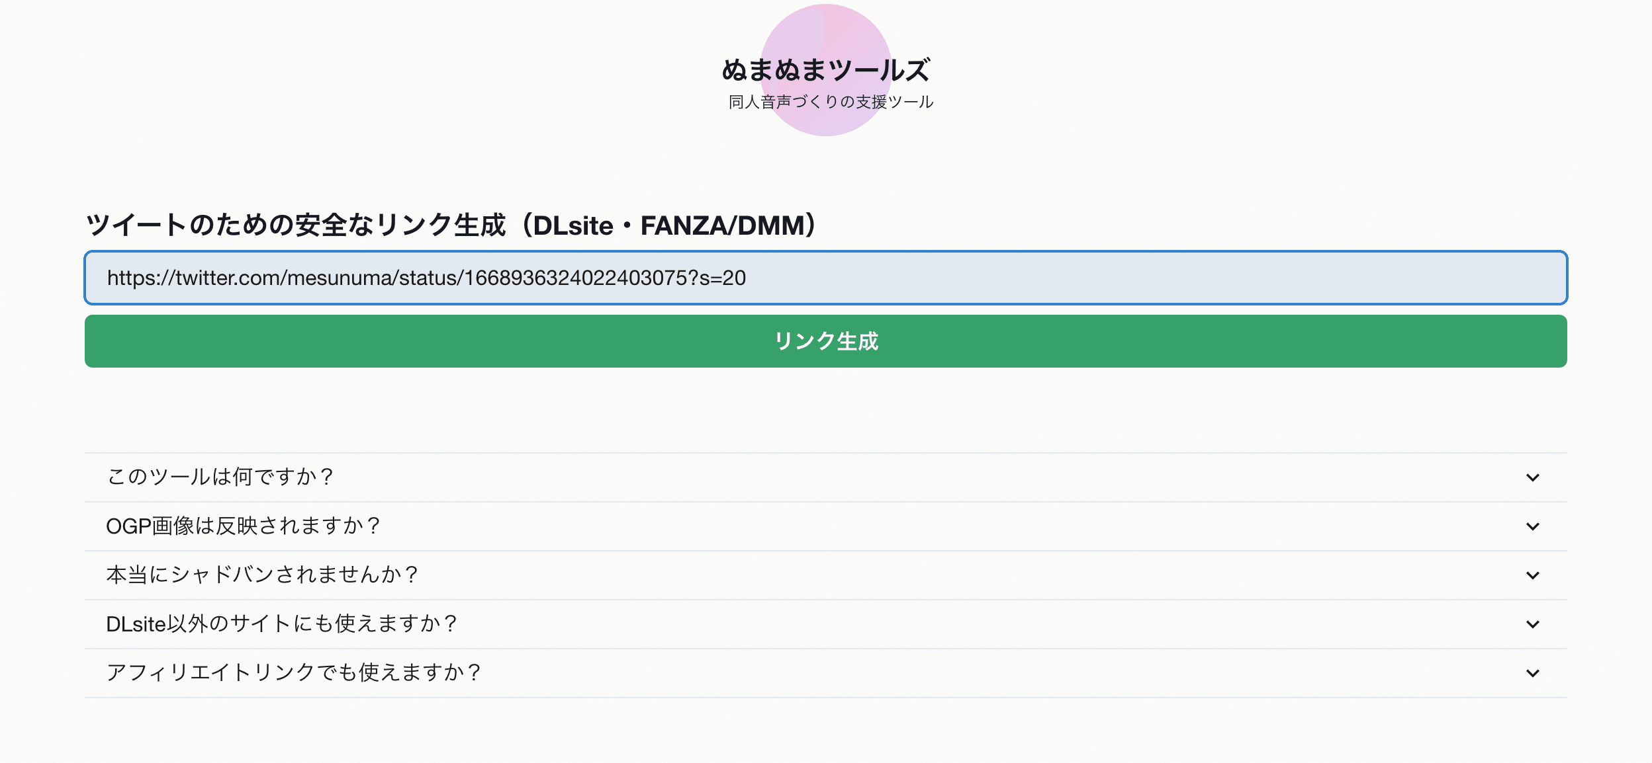Image resolution: width=1652 pixels, height=763 pixels.
Task: Click the twitter.com URL text in input
Action: point(426,278)
